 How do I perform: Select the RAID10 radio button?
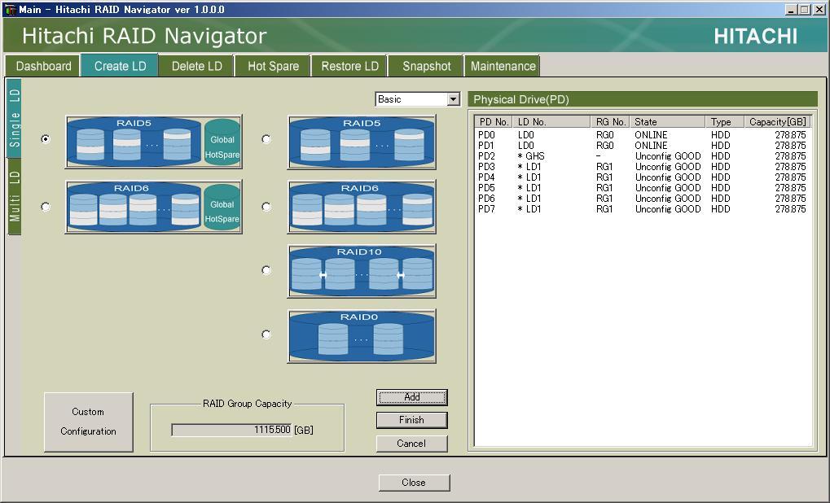click(x=266, y=270)
